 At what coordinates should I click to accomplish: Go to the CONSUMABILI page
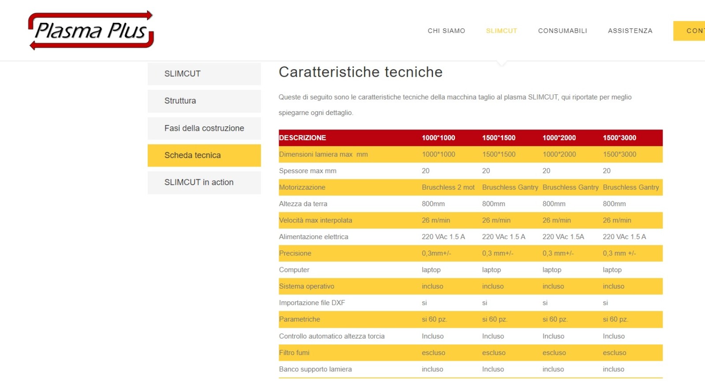(x=563, y=31)
